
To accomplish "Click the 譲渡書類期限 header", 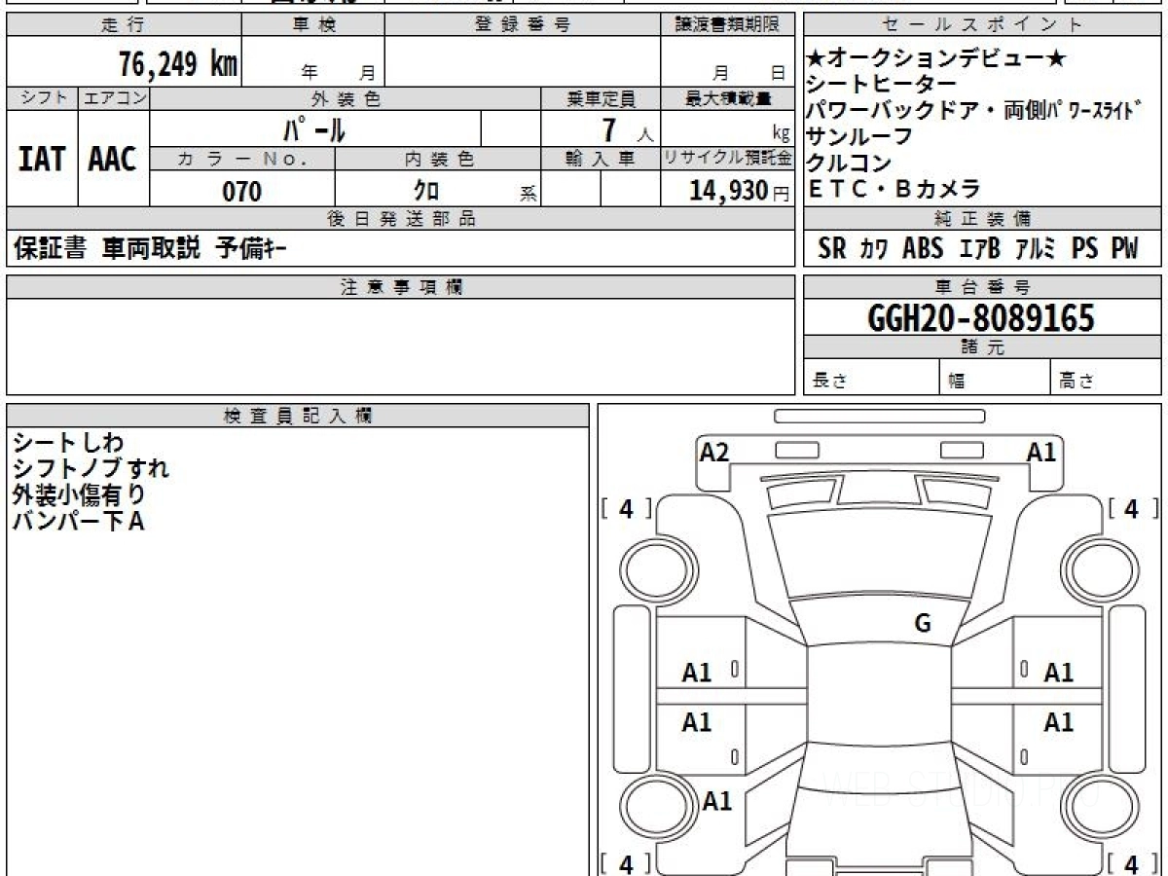I will [x=727, y=25].
